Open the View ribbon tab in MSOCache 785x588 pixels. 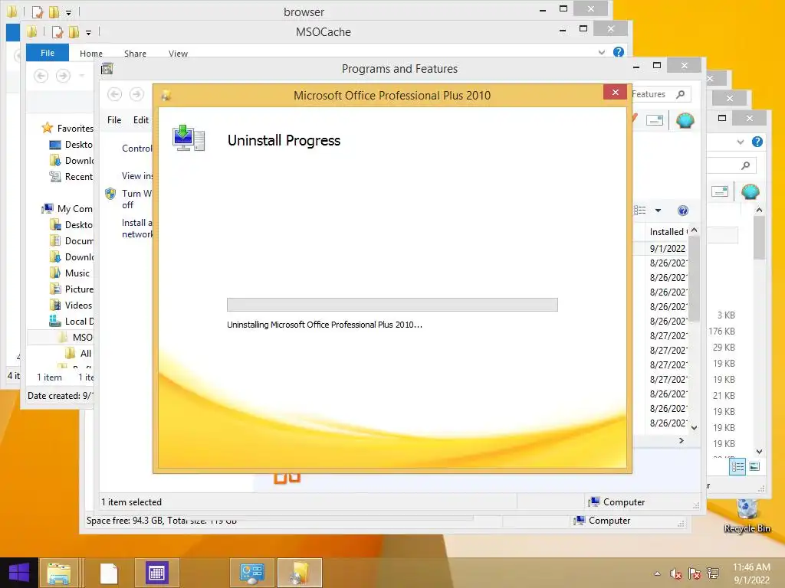coord(178,53)
